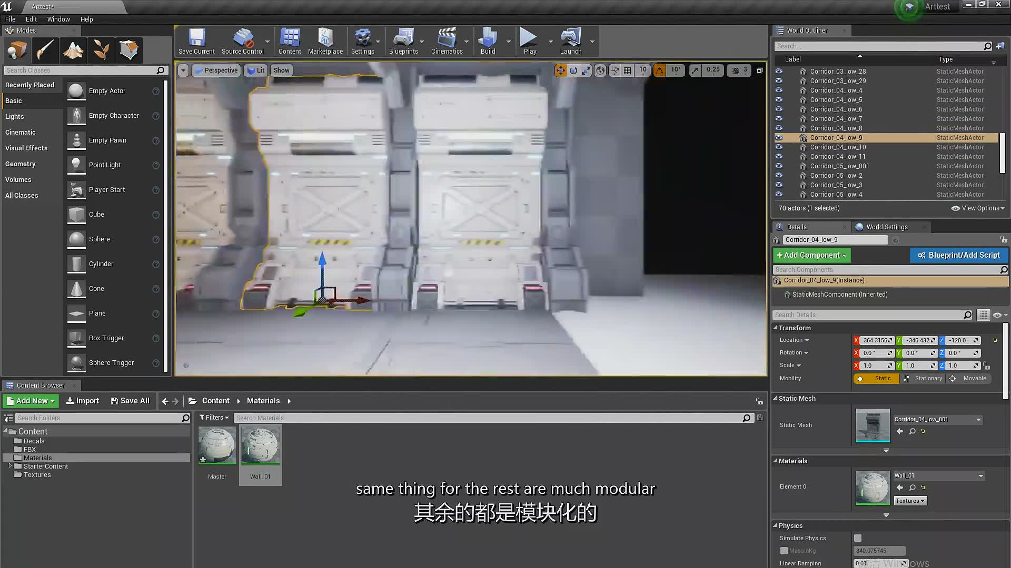This screenshot has width=1011, height=568.
Task: Select the Landscape mode icon
Action: [x=73, y=50]
